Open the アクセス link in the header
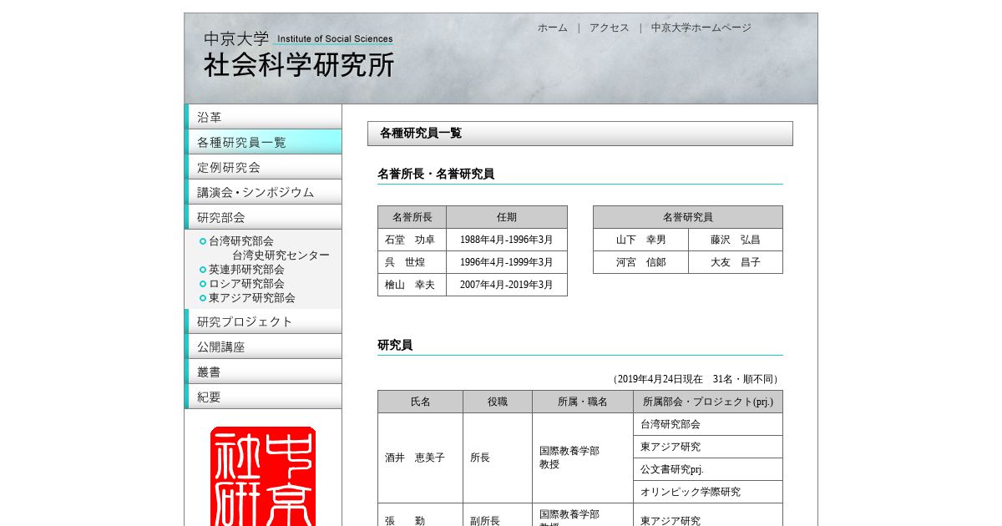This screenshot has width=1002, height=526. tap(610, 28)
